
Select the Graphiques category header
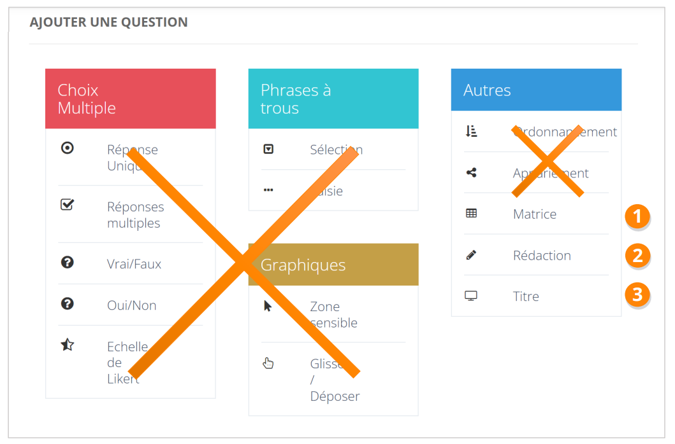click(333, 265)
